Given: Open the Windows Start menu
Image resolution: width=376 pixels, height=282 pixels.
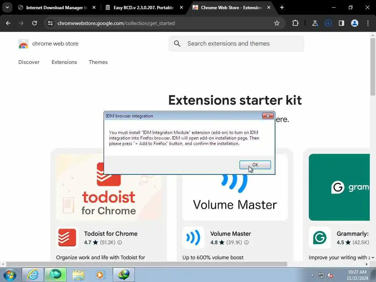Looking at the screenshot, I should (10, 275).
